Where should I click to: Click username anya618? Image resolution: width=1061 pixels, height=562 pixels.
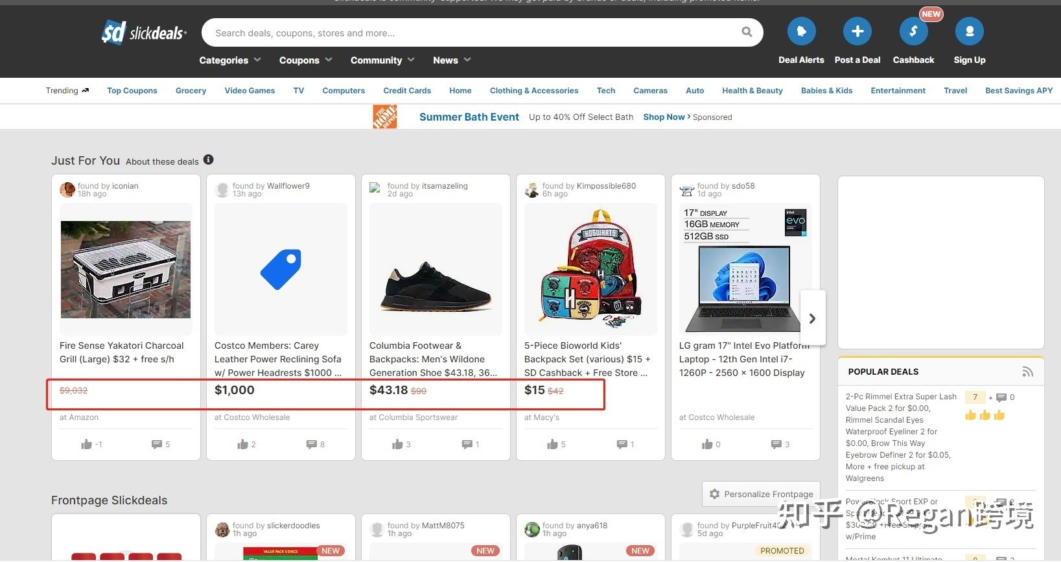tap(592, 525)
